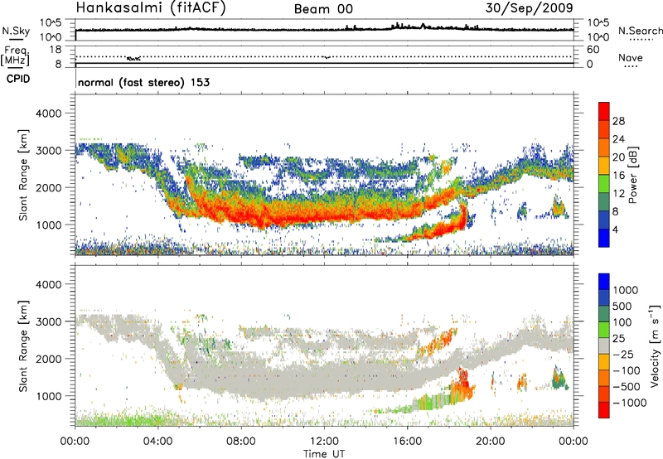Viewport: 663px width, 459px height.
Task: Select the "500" value on Velocity scale
Action: (622, 307)
